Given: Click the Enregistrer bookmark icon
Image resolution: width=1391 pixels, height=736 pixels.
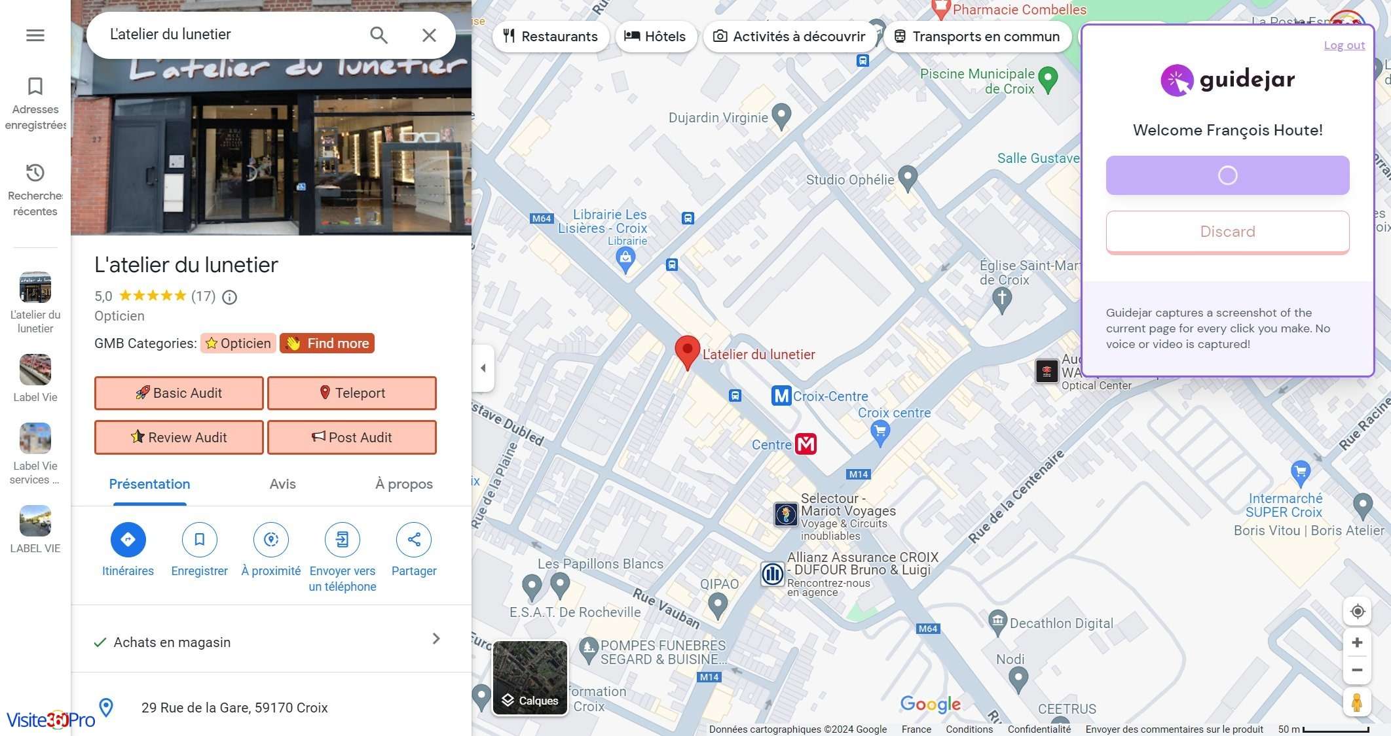Looking at the screenshot, I should [200, 540].
